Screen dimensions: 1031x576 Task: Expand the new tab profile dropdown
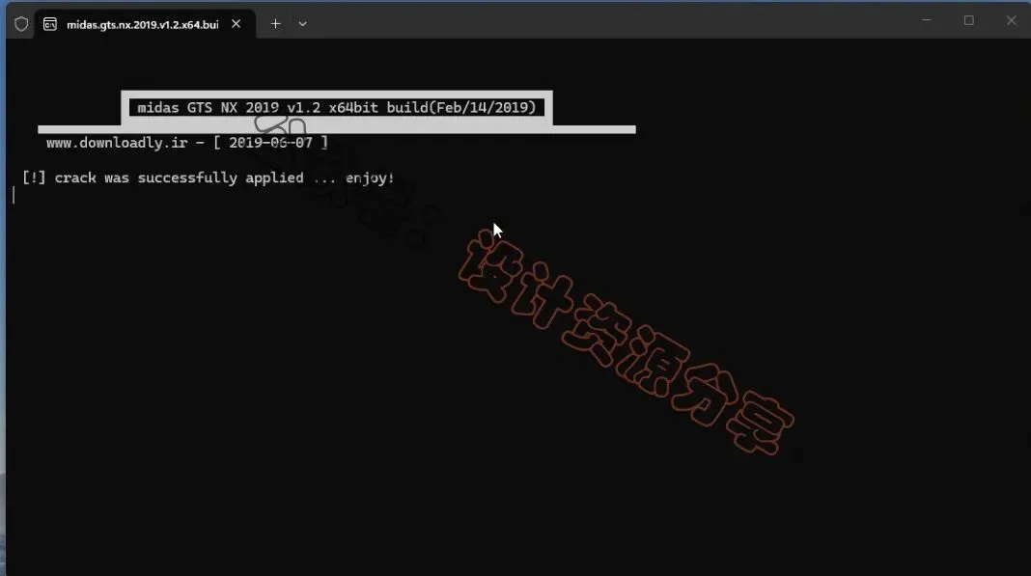[x=302, y=24]
